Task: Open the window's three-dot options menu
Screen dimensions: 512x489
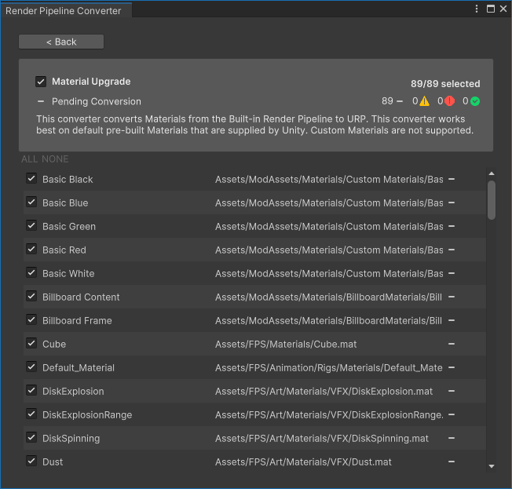Action: 477,9
